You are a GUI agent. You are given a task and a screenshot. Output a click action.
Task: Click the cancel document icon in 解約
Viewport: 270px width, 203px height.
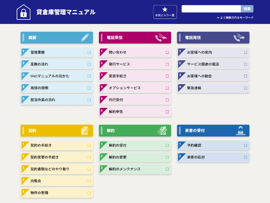point(162,131)
